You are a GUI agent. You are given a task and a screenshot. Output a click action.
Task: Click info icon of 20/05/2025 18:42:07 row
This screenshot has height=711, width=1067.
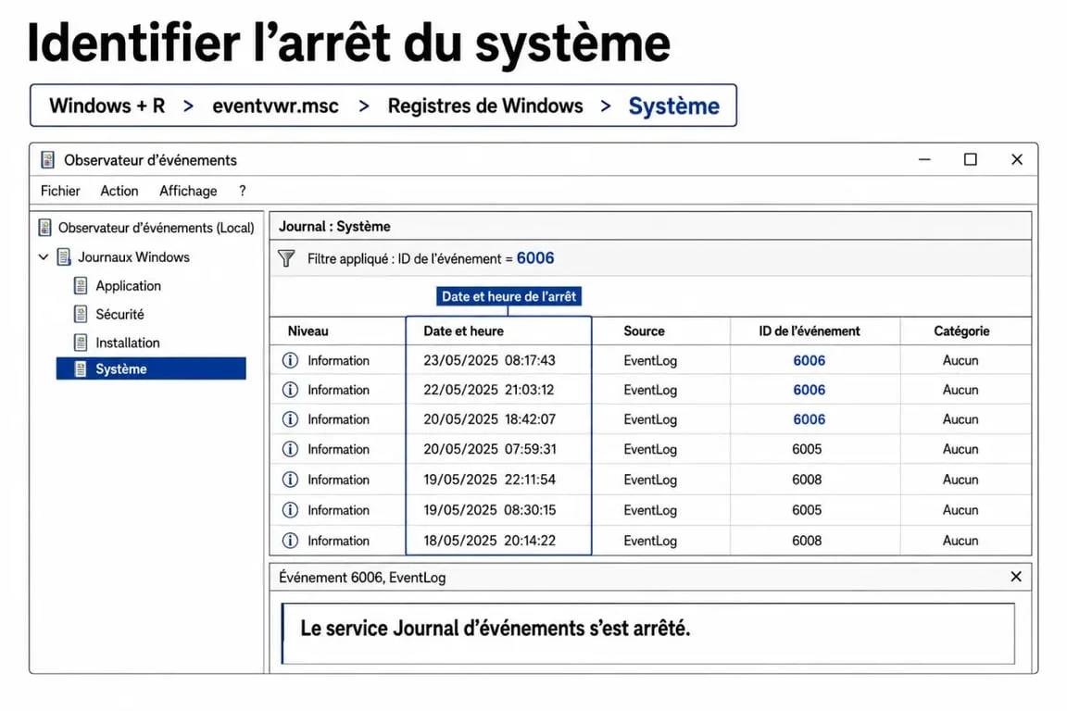tap(290, 419)
